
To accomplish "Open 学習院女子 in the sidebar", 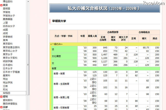I will (x=9, y=15).
